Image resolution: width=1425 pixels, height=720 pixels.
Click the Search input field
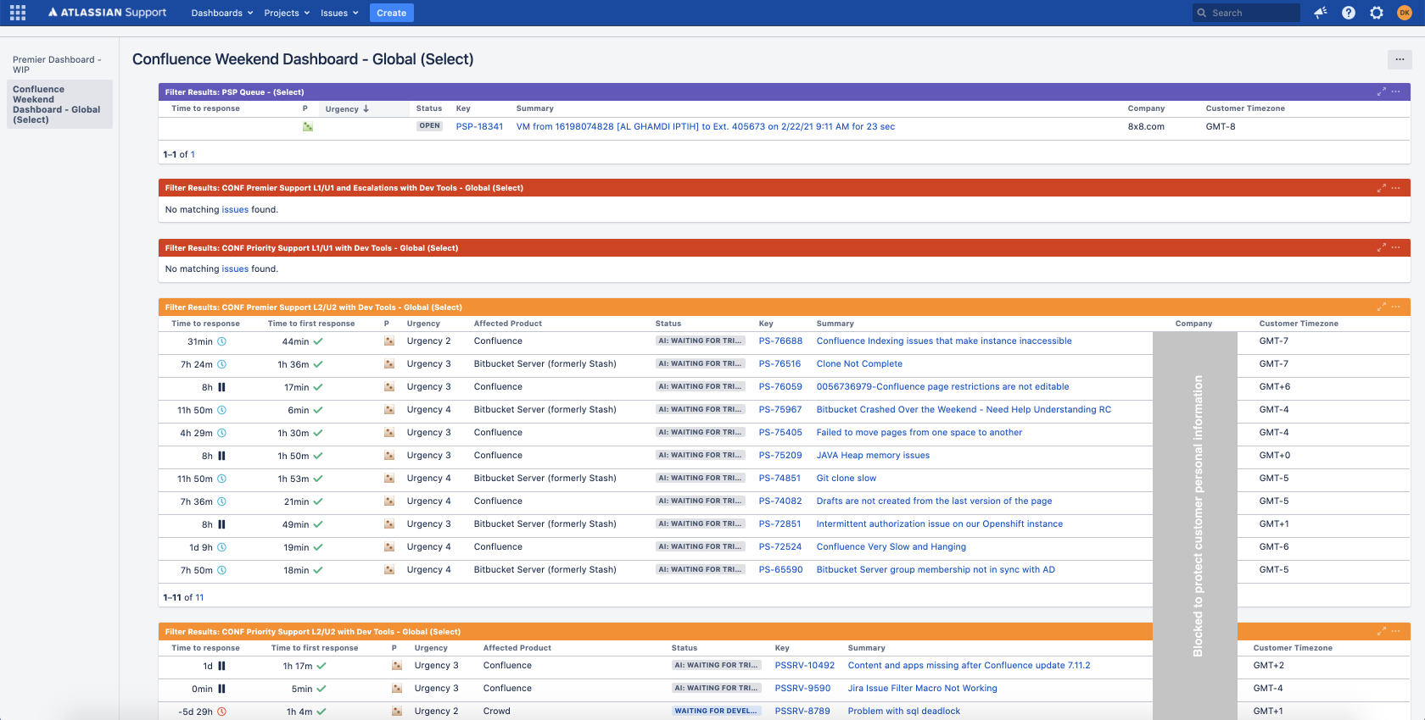[1246, 13]
